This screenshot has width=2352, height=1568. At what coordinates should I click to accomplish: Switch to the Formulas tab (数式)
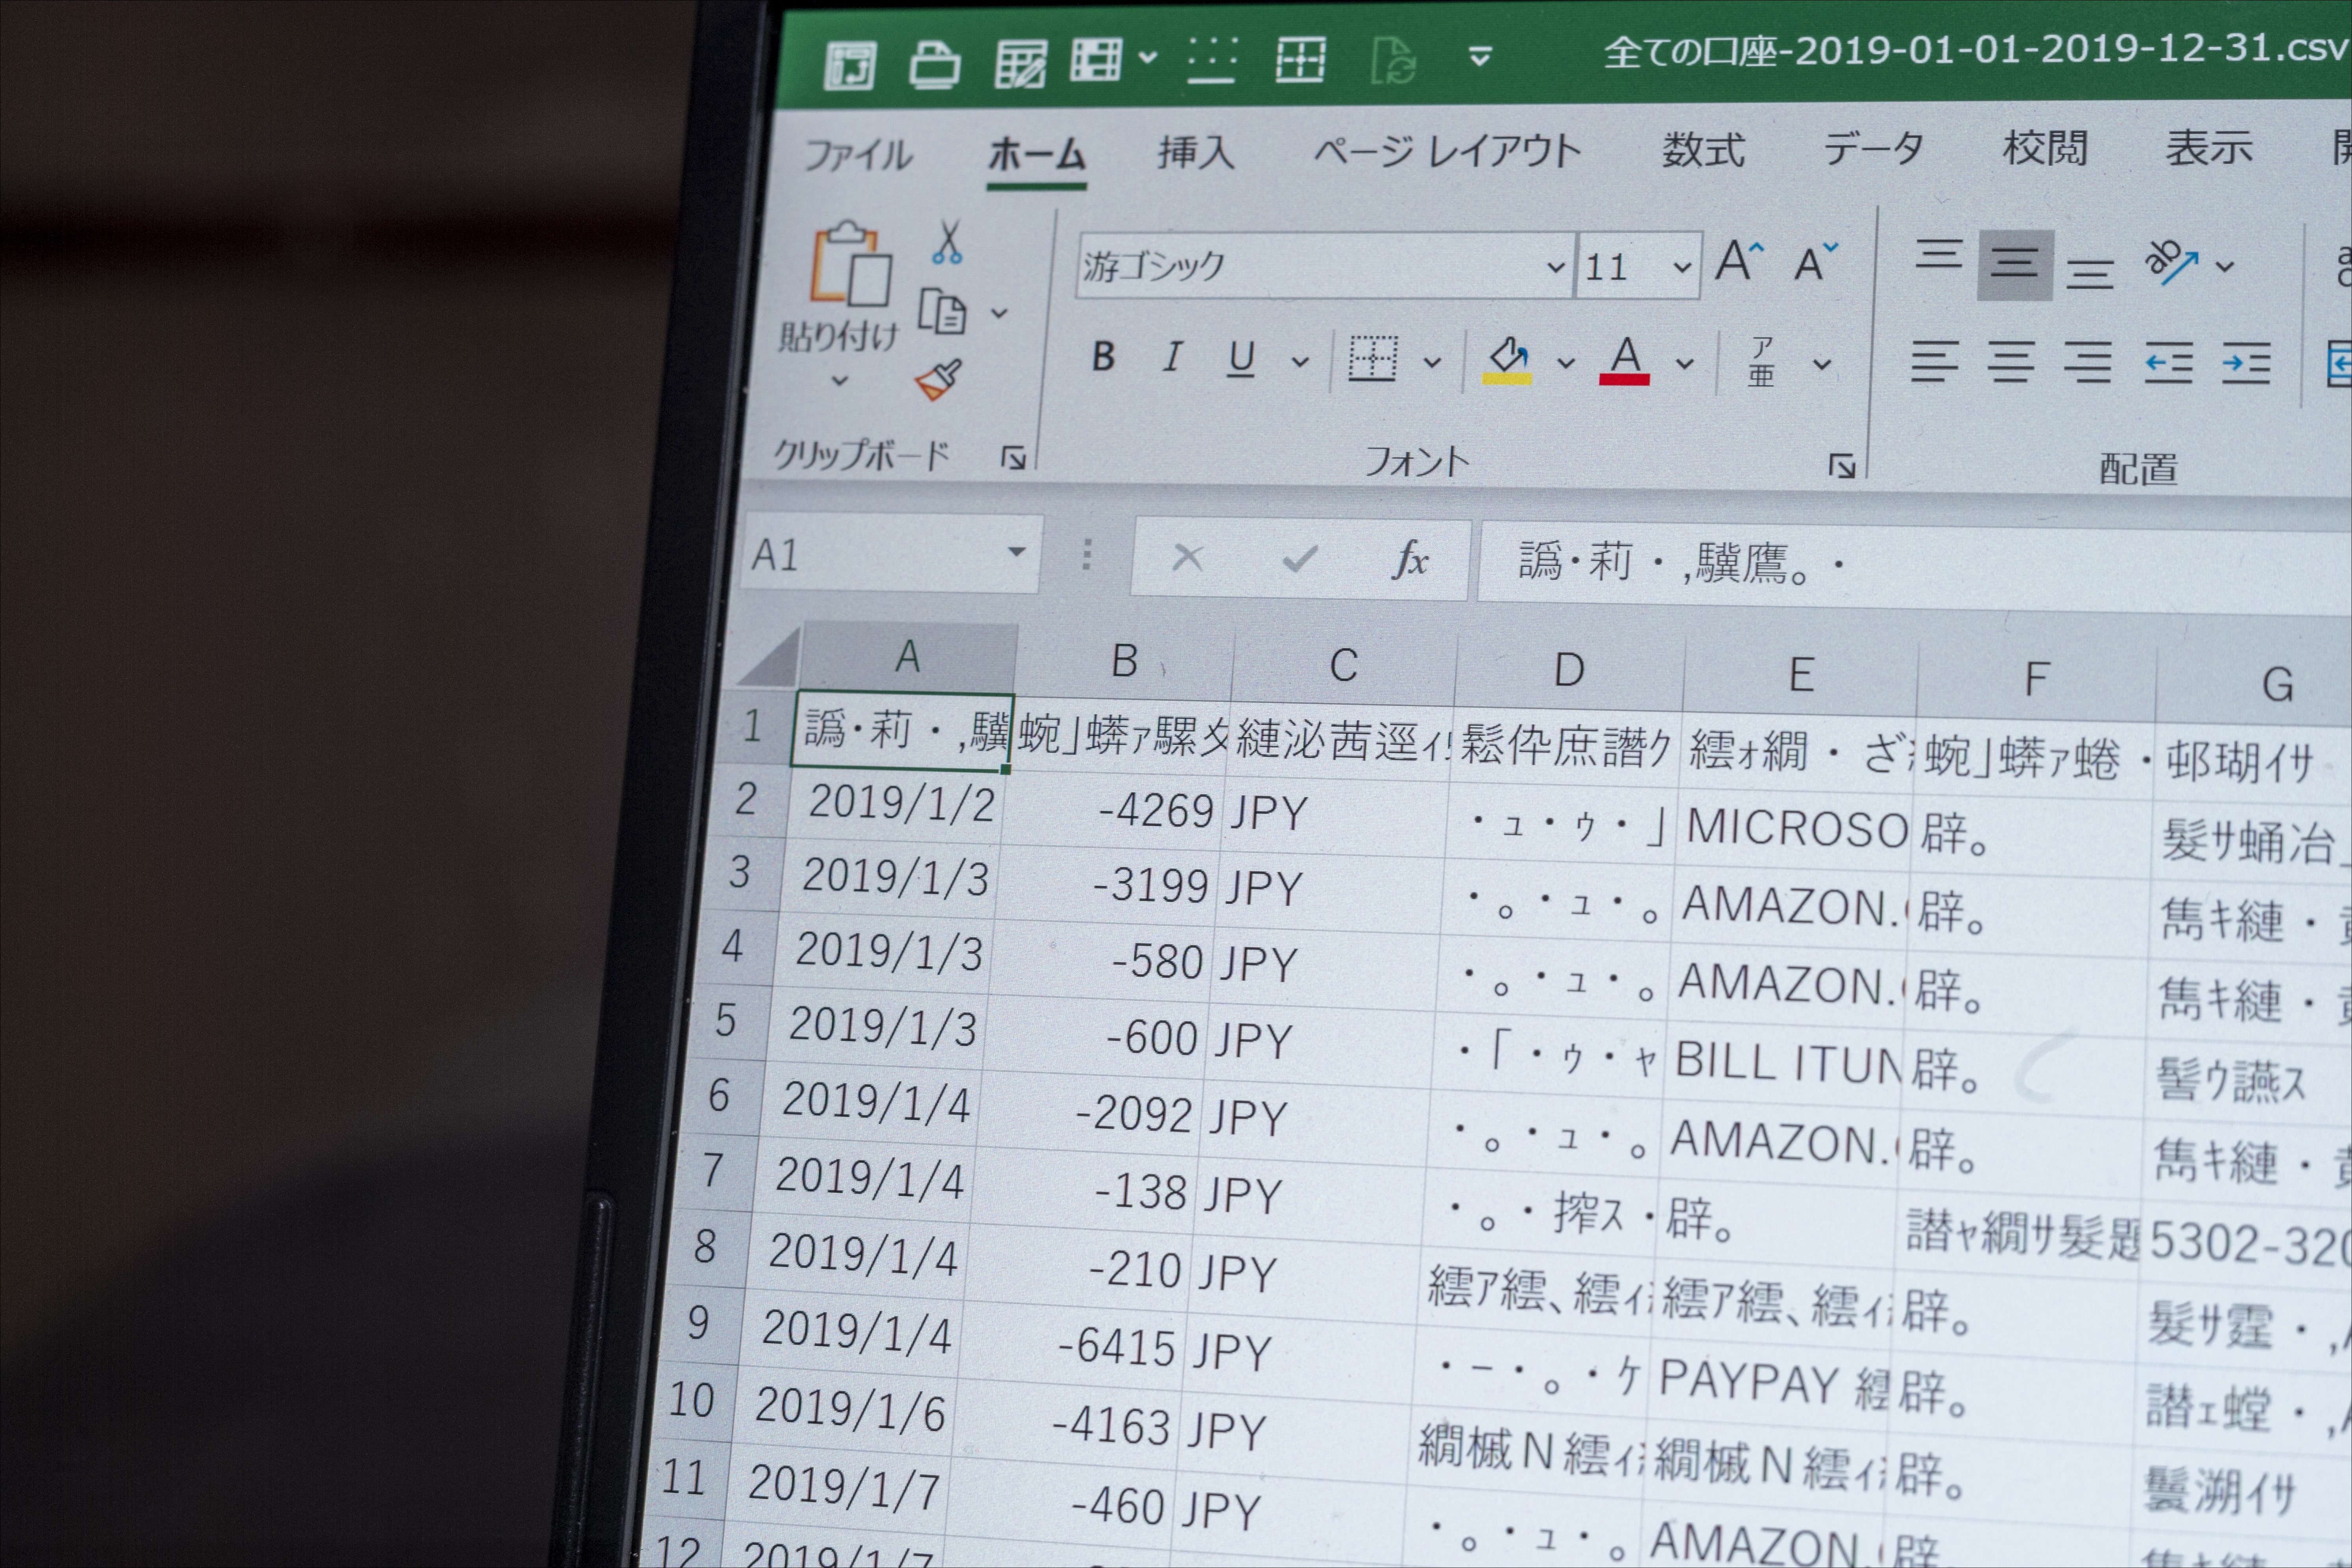click(1703, 149)
